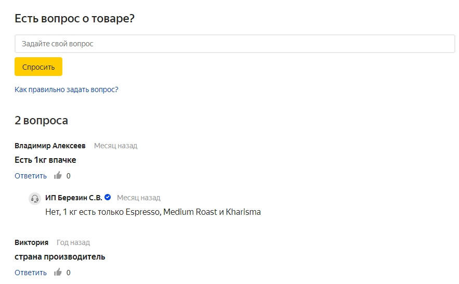Like the question 'страна производитель'
459x284 pixels.
click(x=58, y=272)
